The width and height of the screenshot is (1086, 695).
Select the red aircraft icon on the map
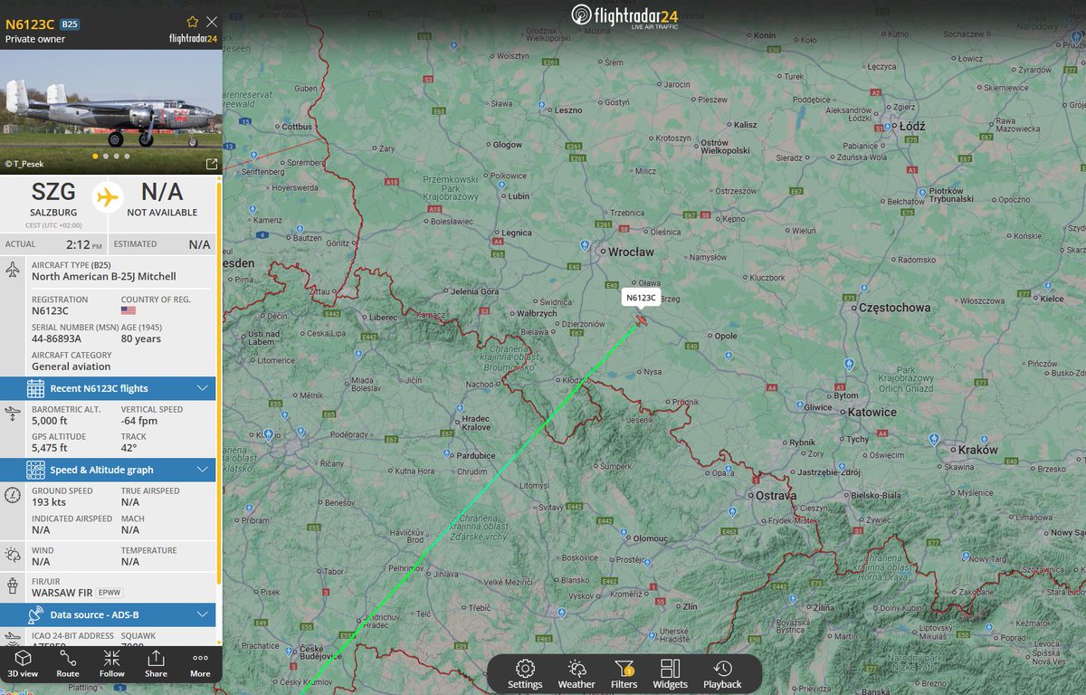tap(641, 319)
